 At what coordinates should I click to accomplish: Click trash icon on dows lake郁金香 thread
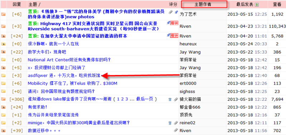pyautogui.click(x=170, y=99)
